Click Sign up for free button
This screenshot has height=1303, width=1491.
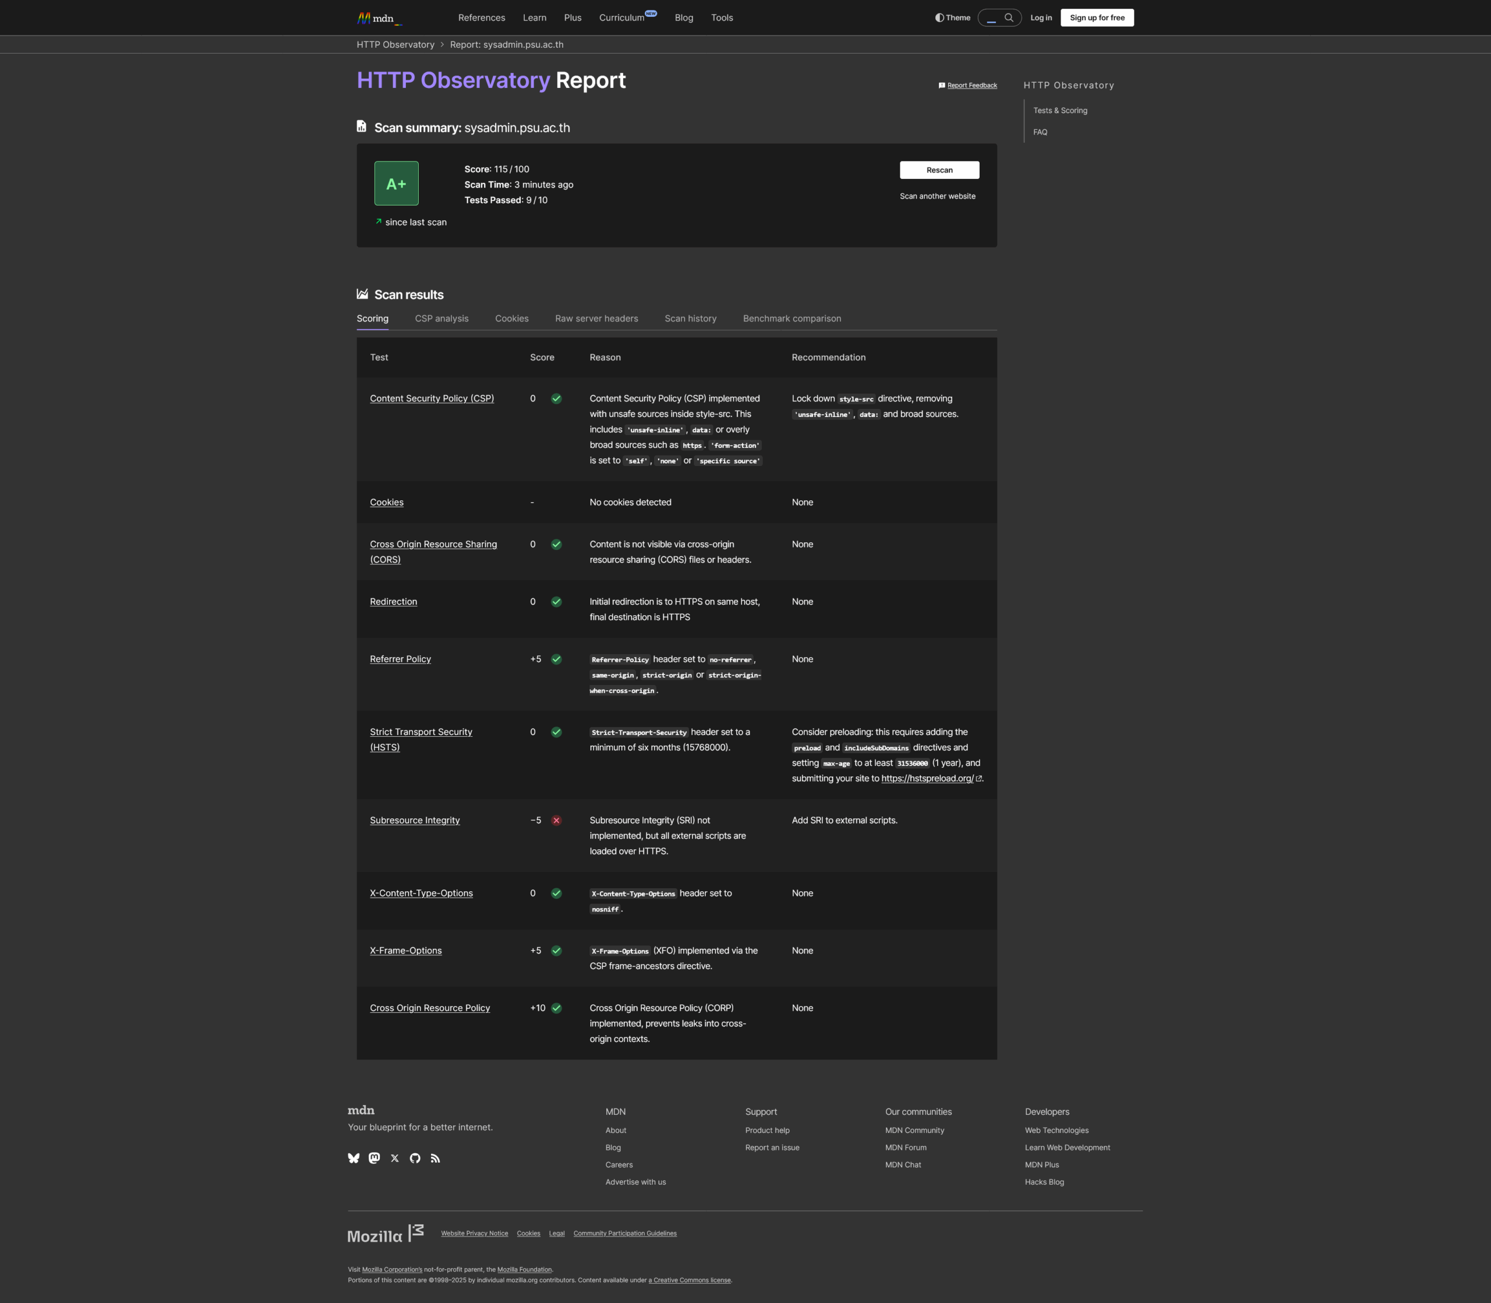coord(1097,17)
